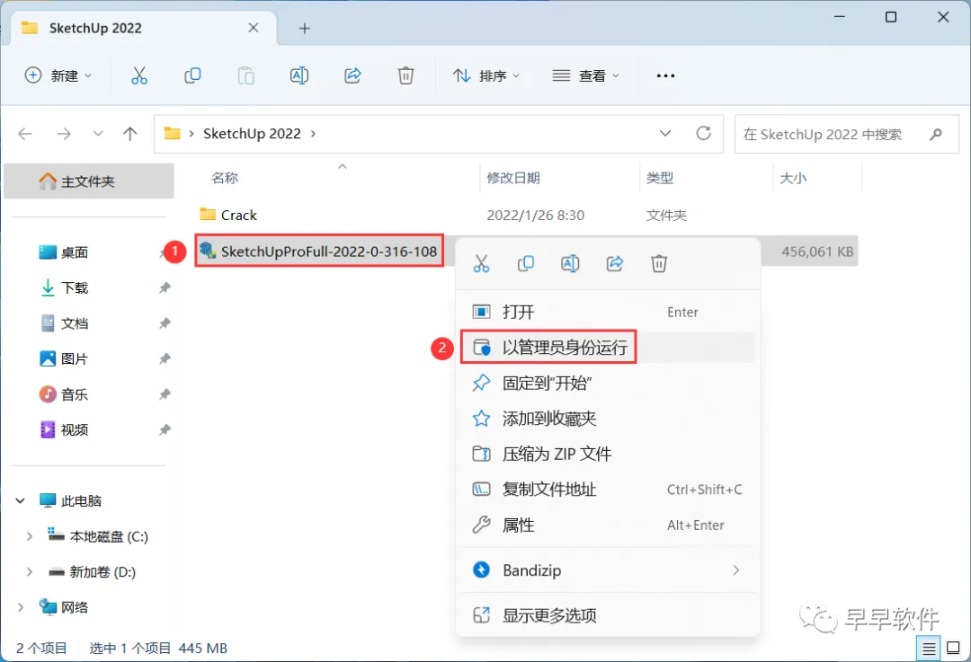Unpin 图片 from quick access
971x662 pixels.
click(165, 358)
